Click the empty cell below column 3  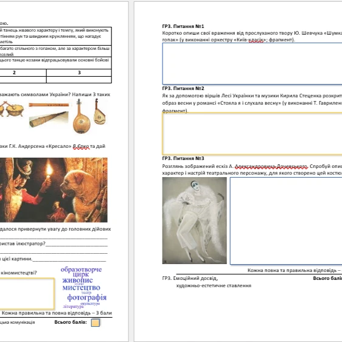[79, 80]
